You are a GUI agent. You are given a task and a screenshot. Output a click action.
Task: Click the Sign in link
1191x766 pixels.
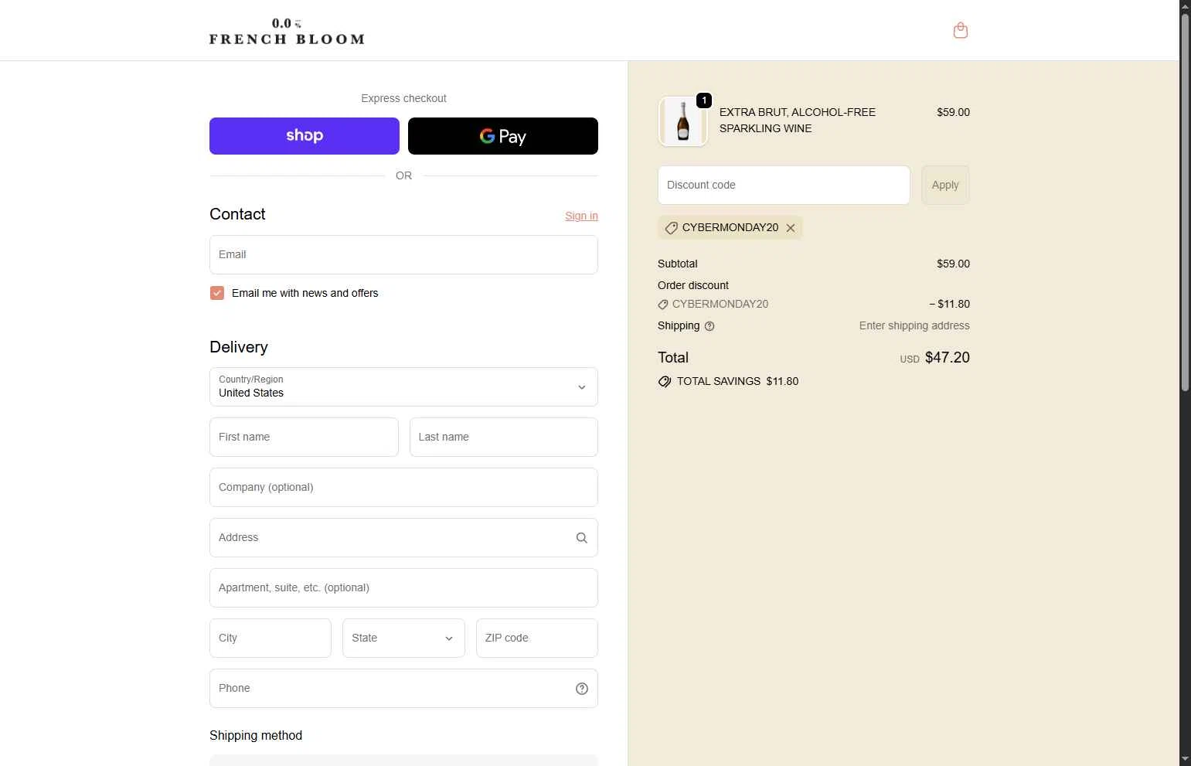tap(581, 216)
